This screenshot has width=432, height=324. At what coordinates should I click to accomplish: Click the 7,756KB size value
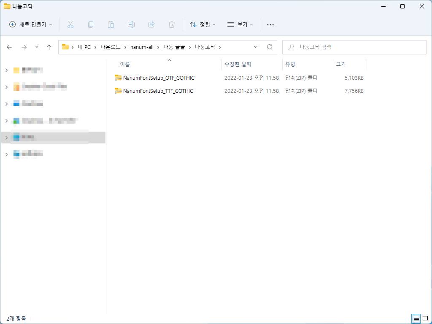354,91
